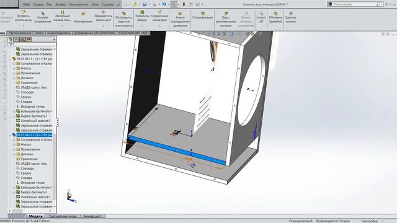
Task: Click the tree's horizontal scrollbar right arrow
Action: point(50,211)
